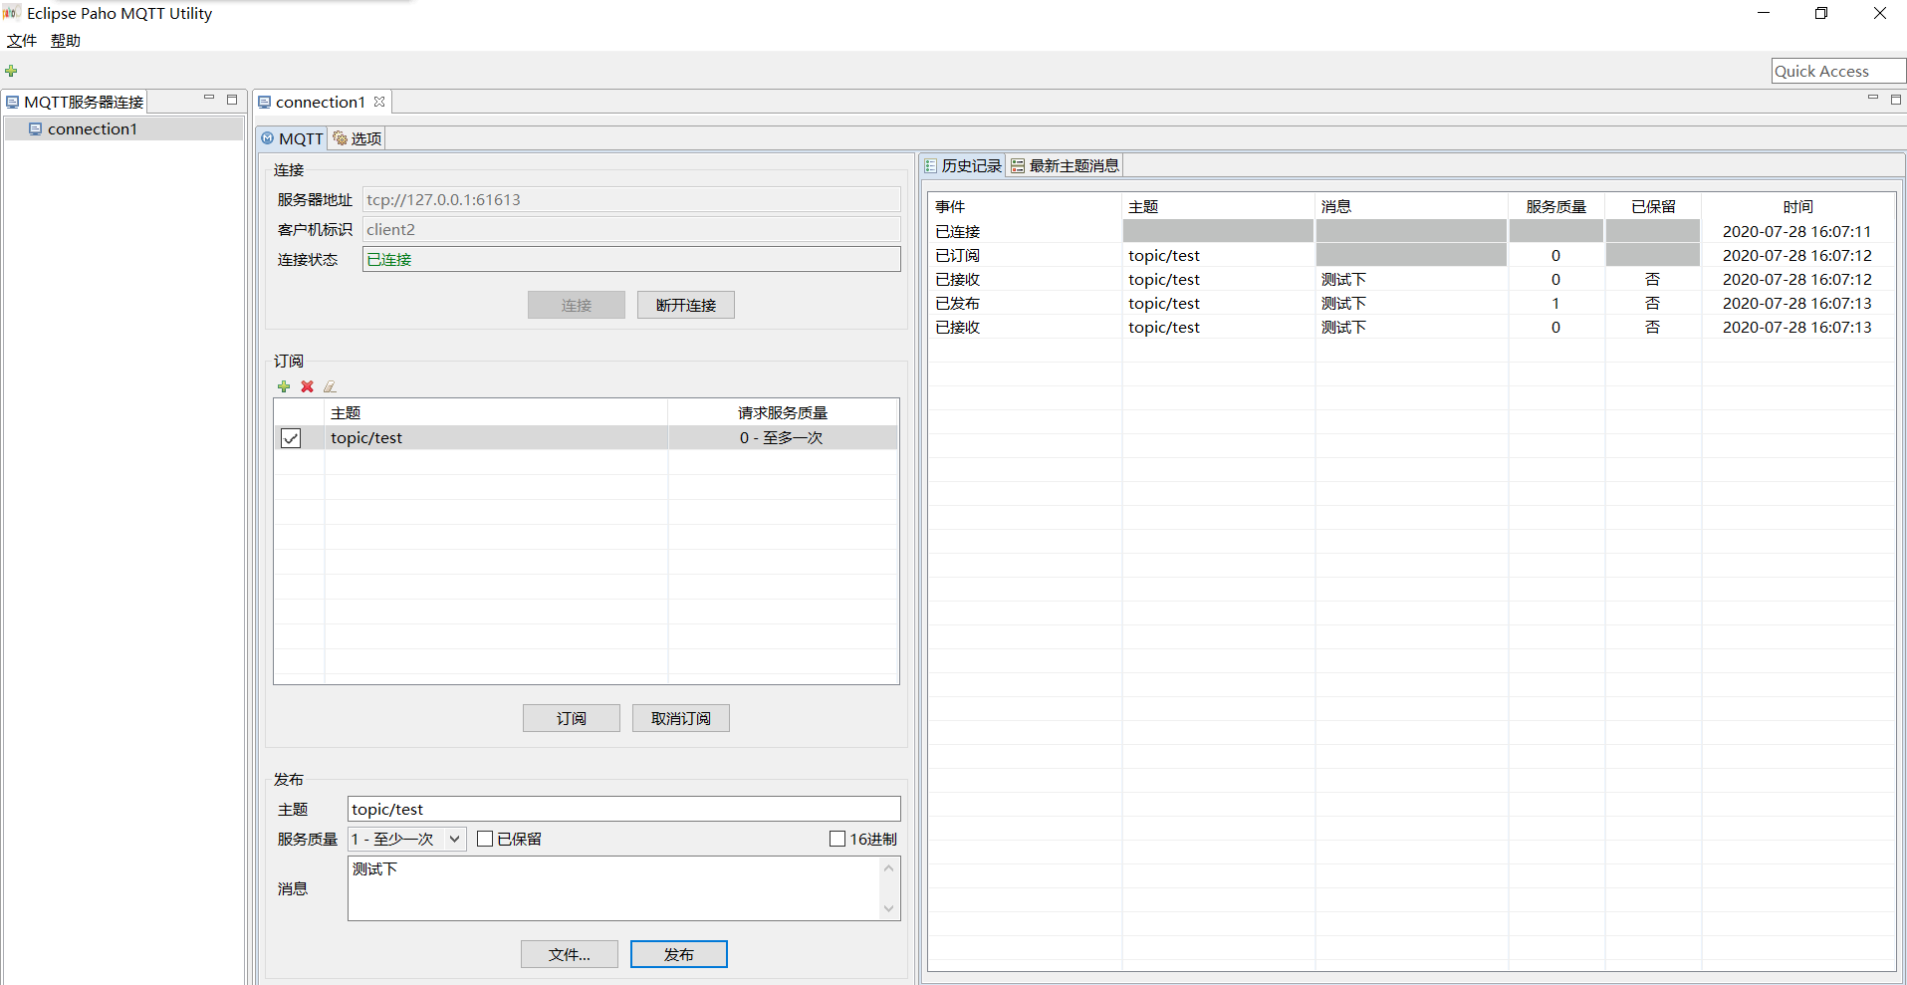Switch to the 最新主题消息 tab

point(1065,165)
